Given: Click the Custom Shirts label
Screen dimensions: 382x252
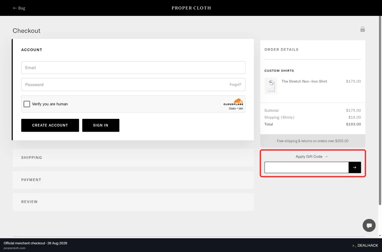Looking at the screenshot, I should [279, 71].
